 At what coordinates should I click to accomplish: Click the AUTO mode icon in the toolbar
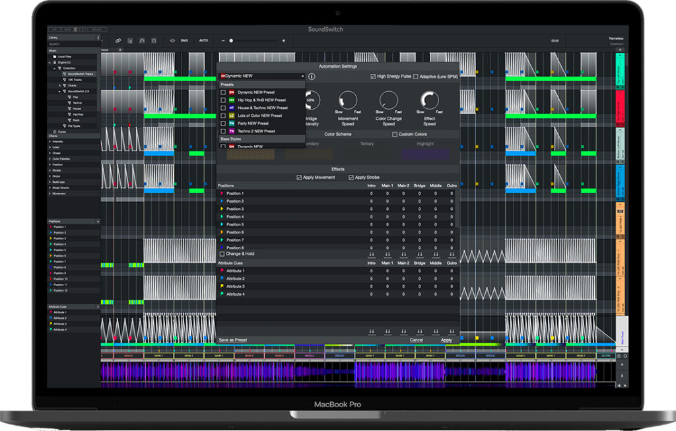click(x=203, y=40)
